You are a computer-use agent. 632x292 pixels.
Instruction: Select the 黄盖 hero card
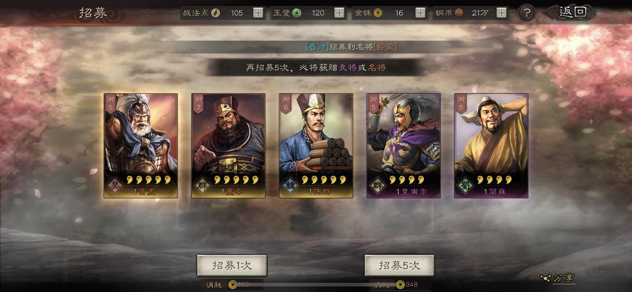(141, 146)
